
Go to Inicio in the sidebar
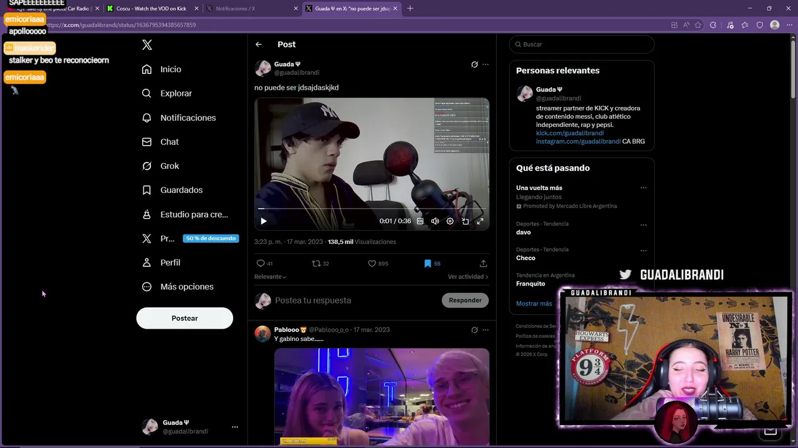[x=161, y=69]
